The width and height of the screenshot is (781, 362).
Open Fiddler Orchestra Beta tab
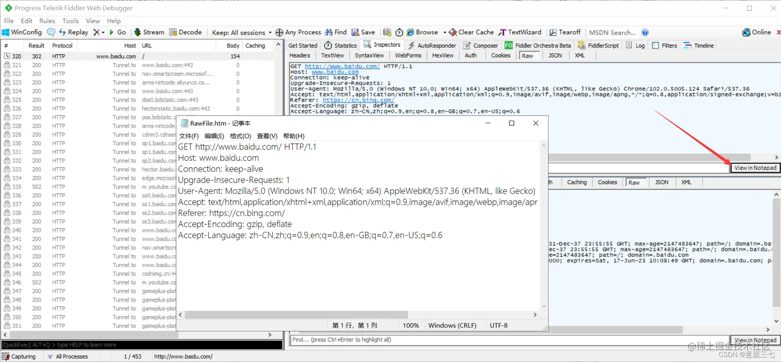click(x=538, y=45)
